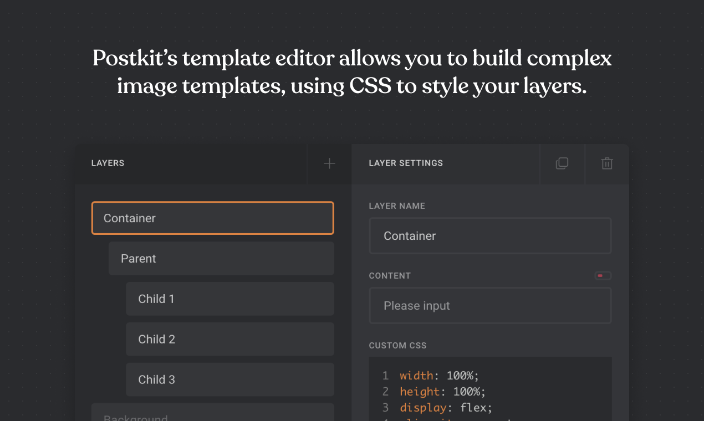Toggle the Content switch

pos(603,275)
